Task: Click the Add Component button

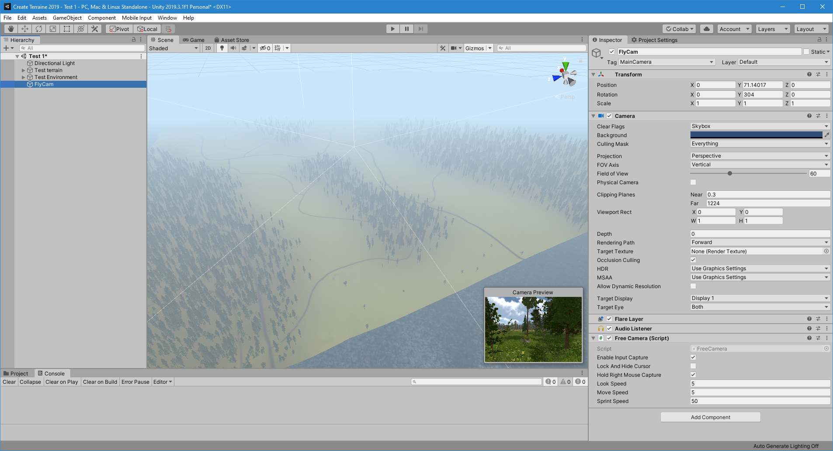Action: click(711, 417)
